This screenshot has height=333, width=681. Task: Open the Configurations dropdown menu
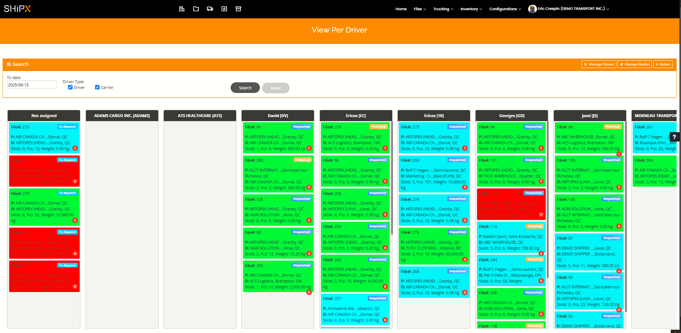coord(505,9)
